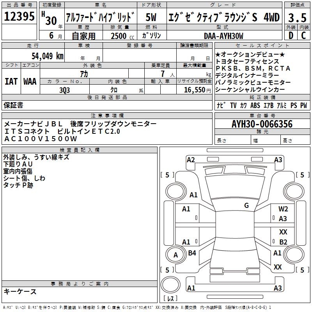312x312 pixels.
Task: Select the interior color クロ
Action: tap(114, 90)
